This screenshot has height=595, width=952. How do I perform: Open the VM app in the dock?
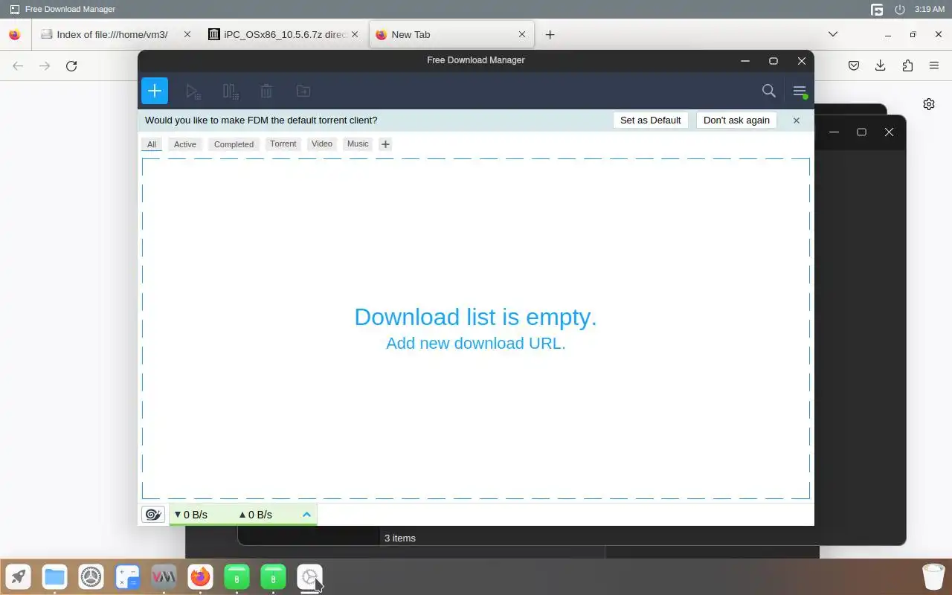[164, 576]
